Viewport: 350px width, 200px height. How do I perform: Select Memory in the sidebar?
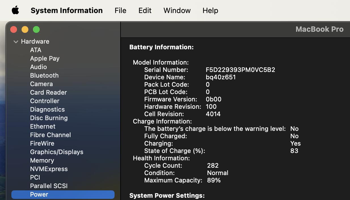[x=42, y=160]
